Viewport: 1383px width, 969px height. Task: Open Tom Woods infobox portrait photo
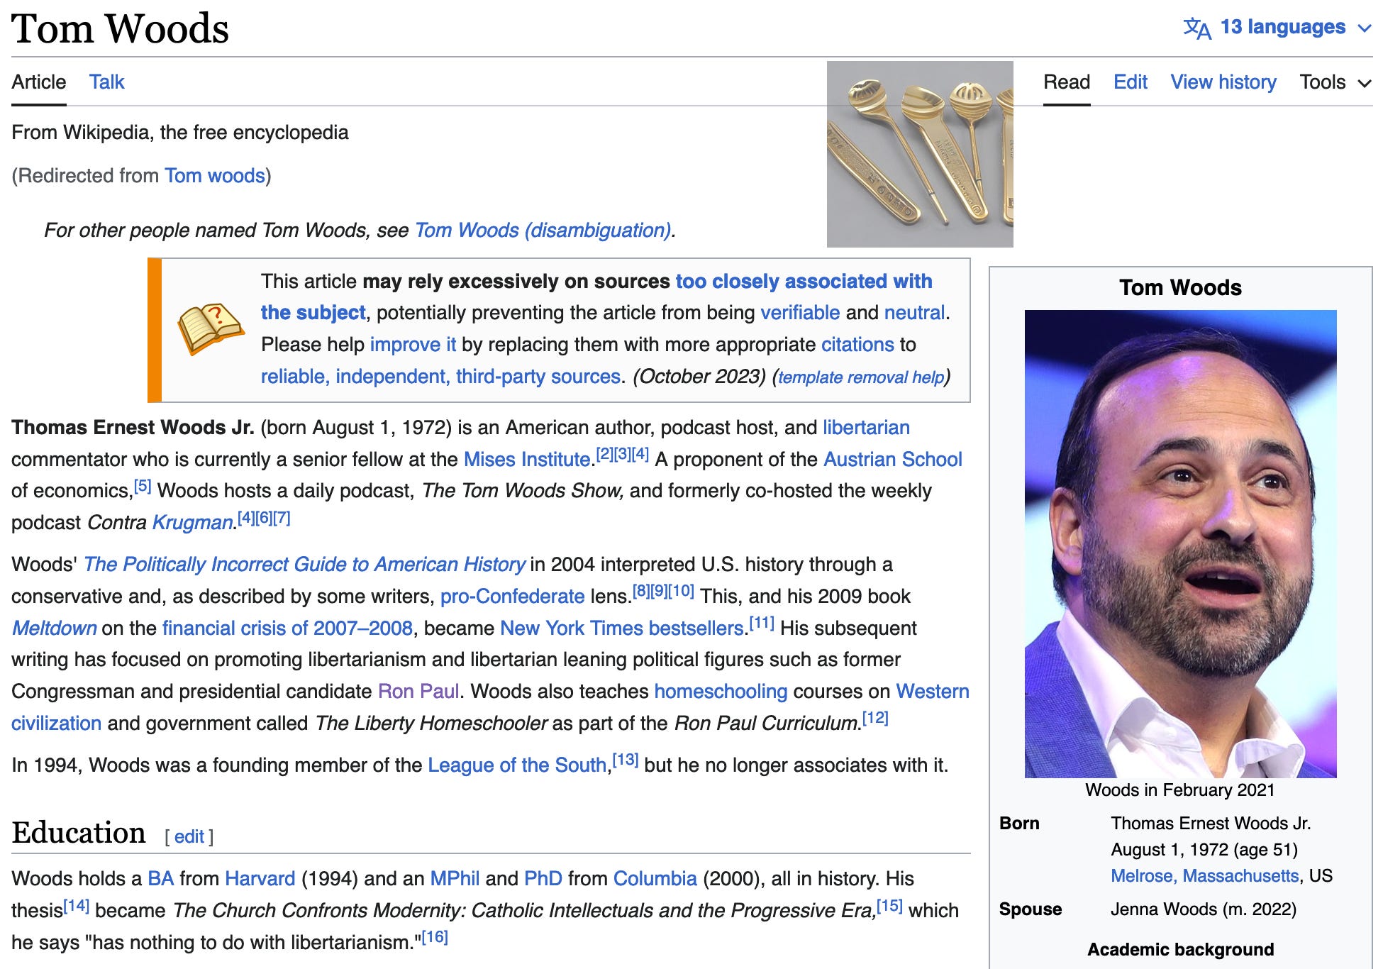click(1180, 543)
